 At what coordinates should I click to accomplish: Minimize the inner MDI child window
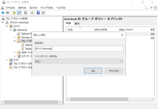click(x=147, y=8)
